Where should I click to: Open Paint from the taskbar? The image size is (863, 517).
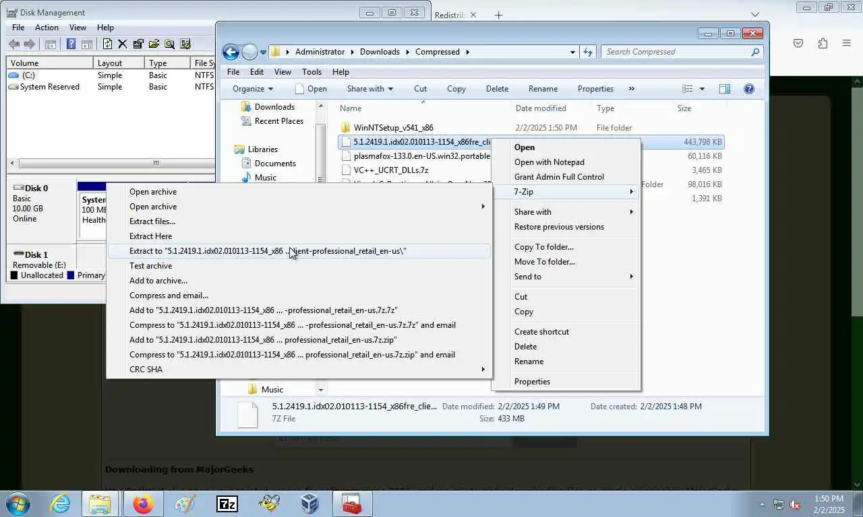coord(185,504)
